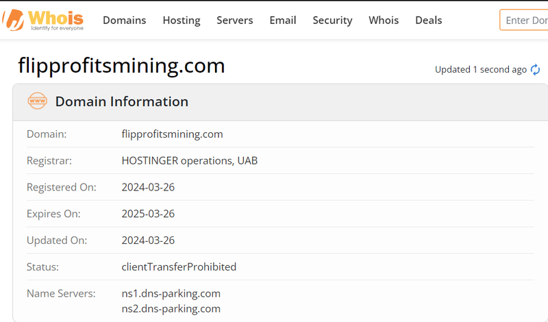Click the Domain Information header title
The height and width of the screenshot is (322, 548).
pyautogui.click(x=122, y=101)
